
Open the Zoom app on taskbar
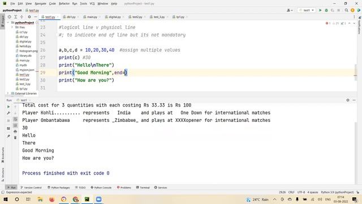(98, 199)
